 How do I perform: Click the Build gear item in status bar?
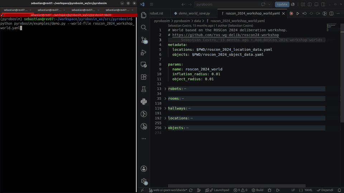[x=258, y=190]
